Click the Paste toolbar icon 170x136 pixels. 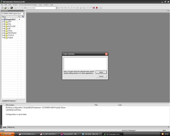click(25, 8)
